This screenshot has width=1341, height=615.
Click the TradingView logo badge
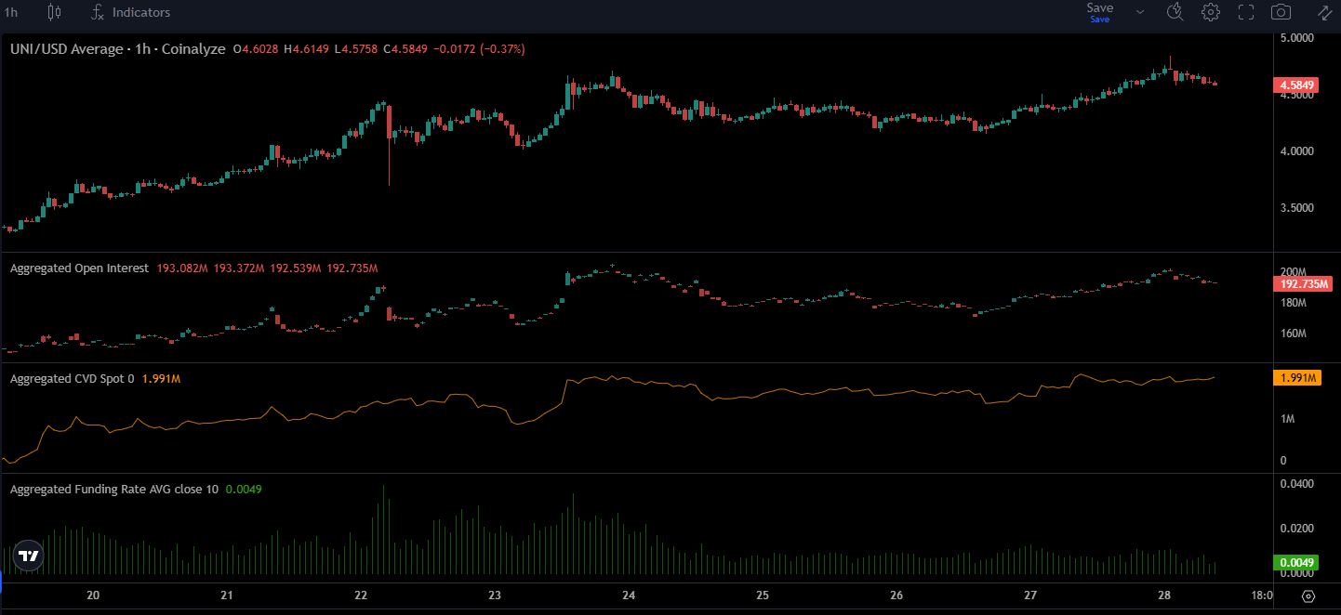(30, 556)
